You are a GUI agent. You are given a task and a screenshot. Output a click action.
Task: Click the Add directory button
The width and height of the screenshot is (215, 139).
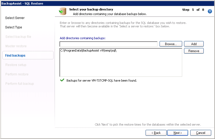point(194,44)
